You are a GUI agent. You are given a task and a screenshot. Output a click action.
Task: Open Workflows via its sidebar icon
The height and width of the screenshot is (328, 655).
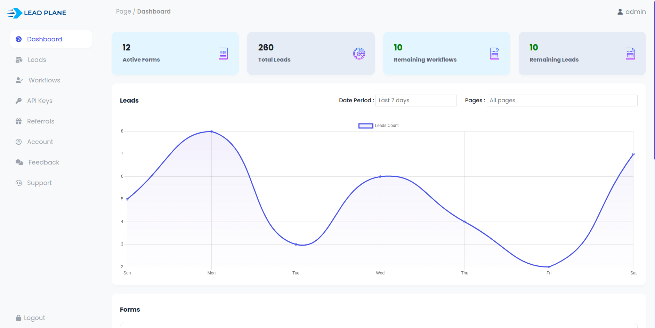pyautogui.click(x=19, y=80)
